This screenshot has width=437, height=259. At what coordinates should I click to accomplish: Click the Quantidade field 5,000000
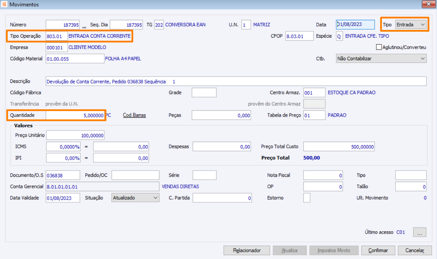click(x=75, y=115)
